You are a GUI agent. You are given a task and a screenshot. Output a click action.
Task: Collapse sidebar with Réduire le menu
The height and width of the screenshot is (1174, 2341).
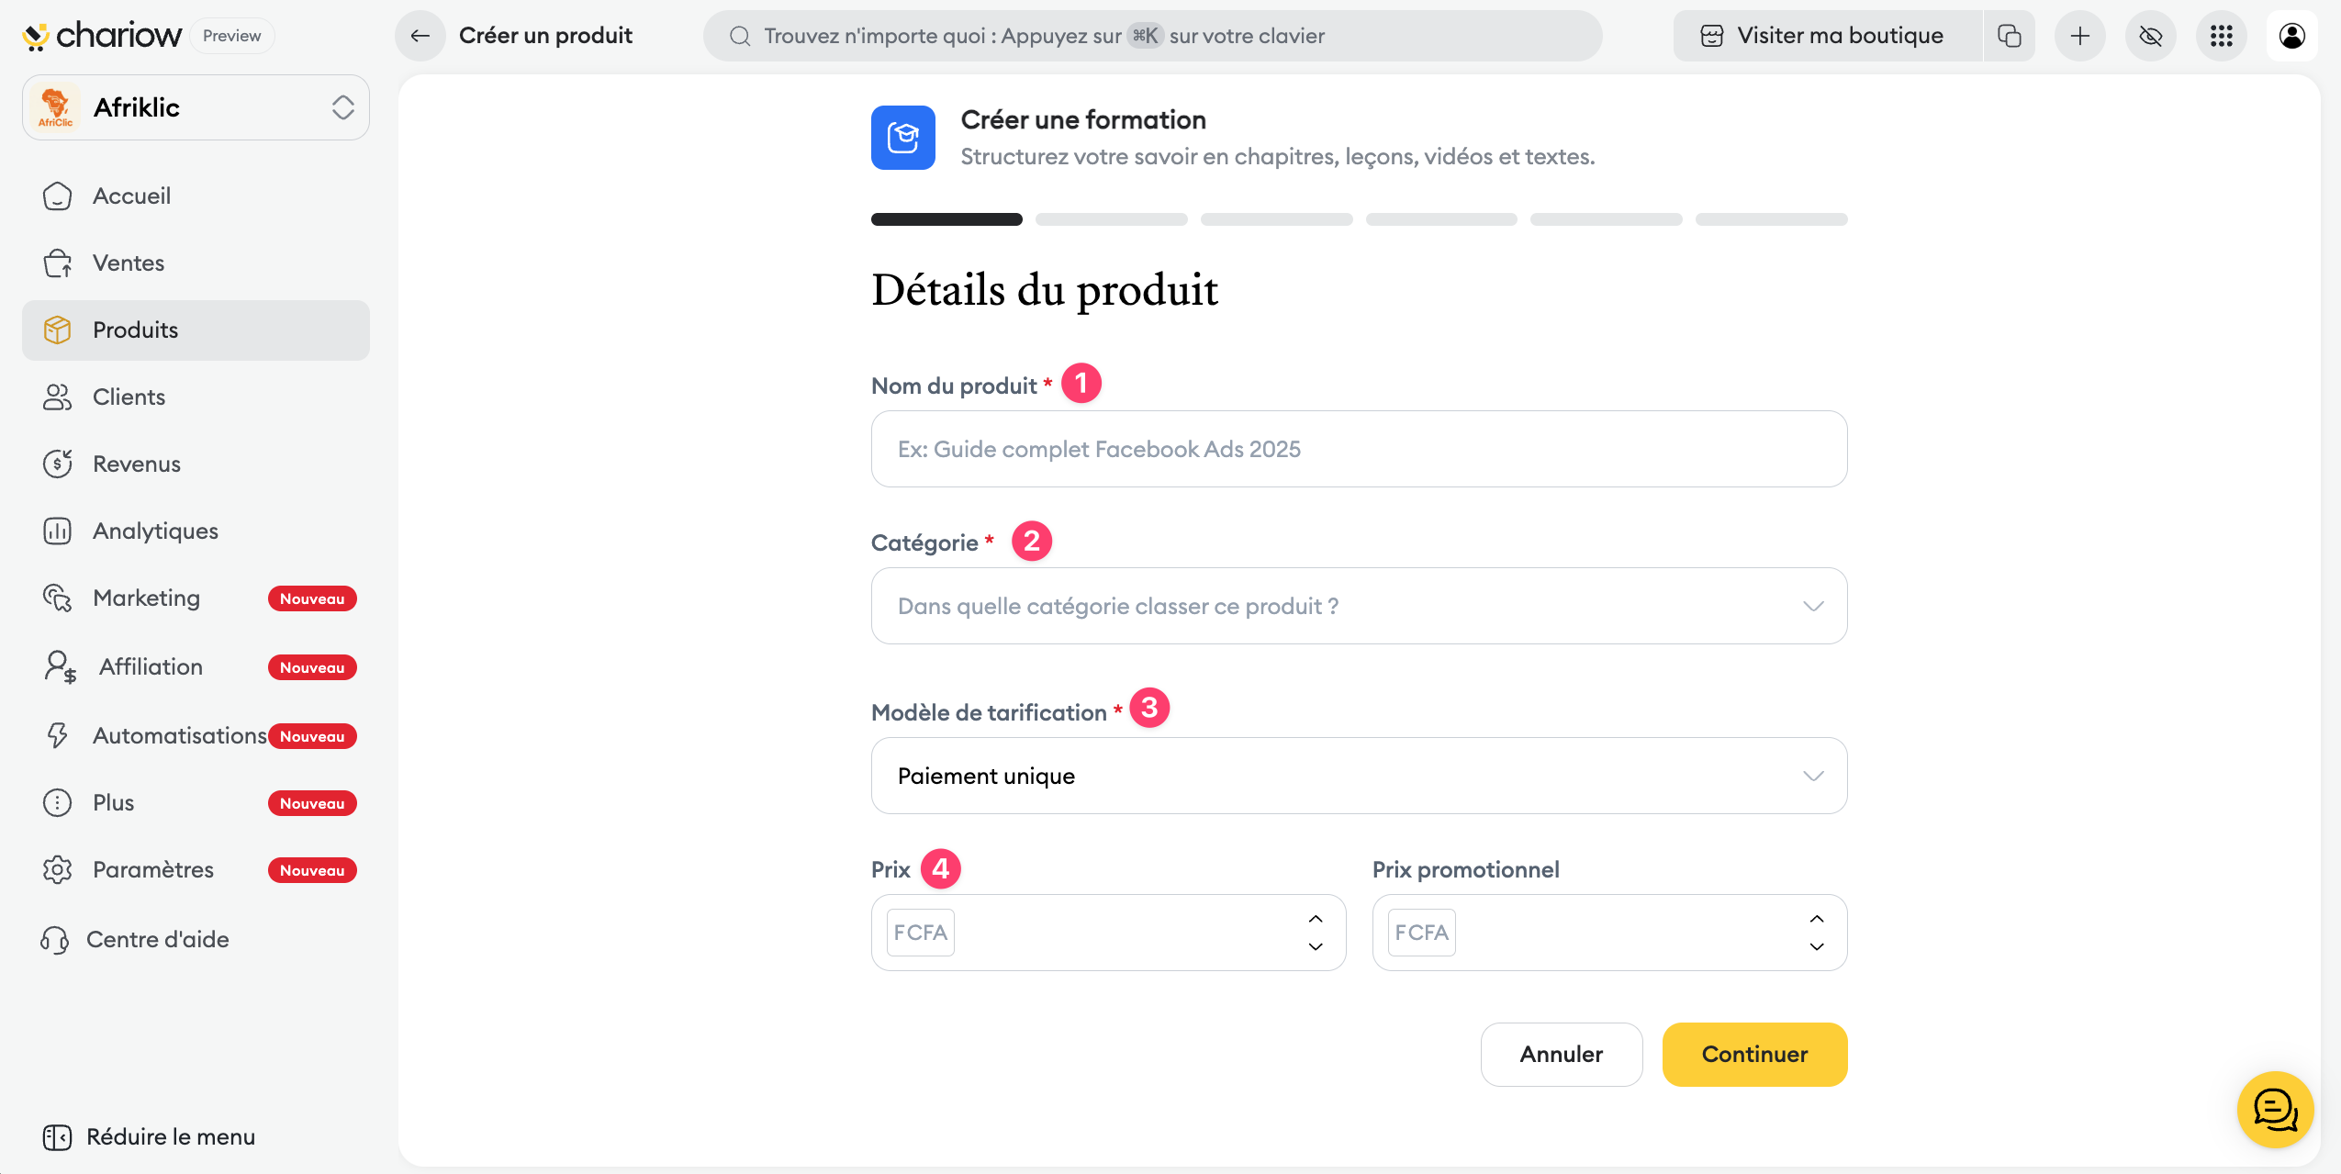point(149,1137)
